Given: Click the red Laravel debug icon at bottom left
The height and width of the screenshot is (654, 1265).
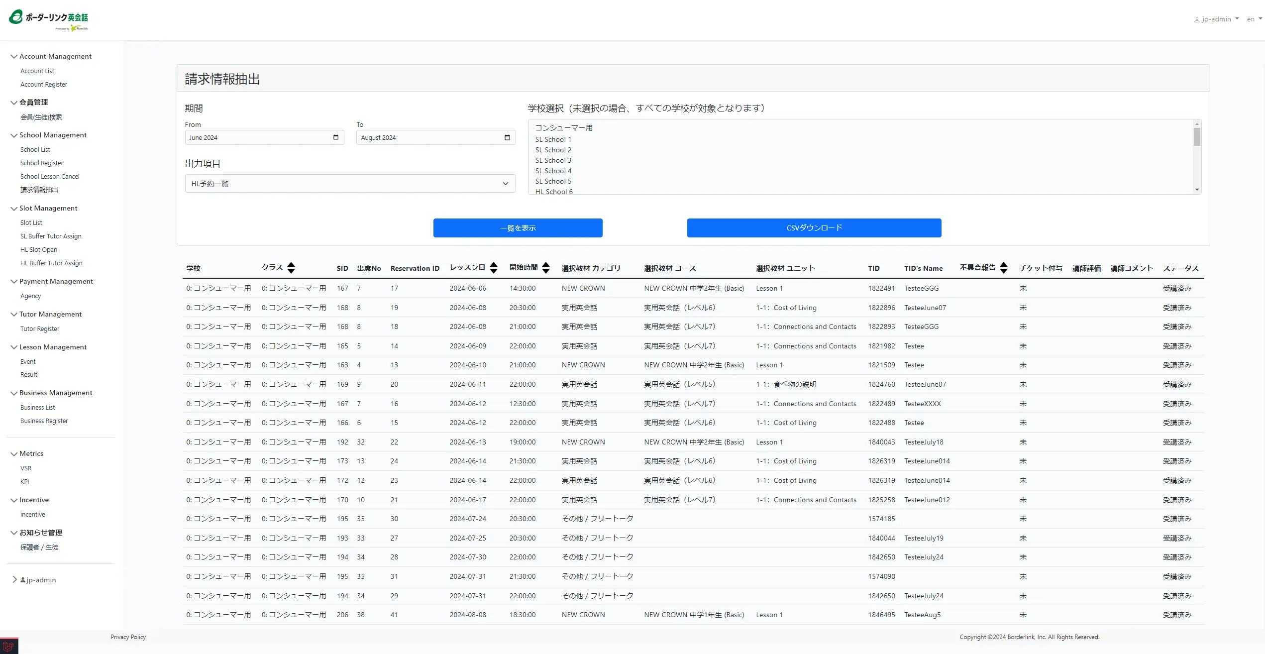Looking at the screenshot, I should (8, 646).
